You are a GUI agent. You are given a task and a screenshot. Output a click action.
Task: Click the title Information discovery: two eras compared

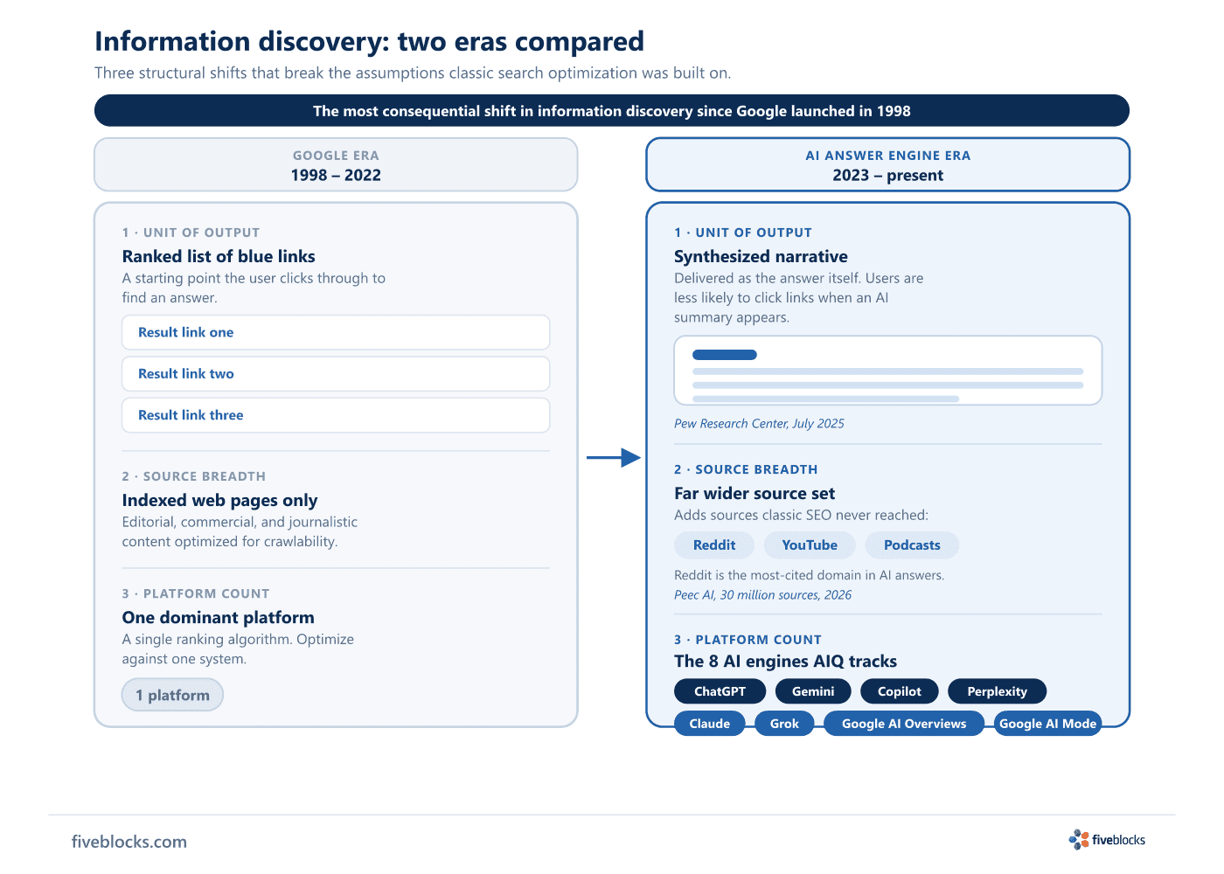click(x=369, y=42)
